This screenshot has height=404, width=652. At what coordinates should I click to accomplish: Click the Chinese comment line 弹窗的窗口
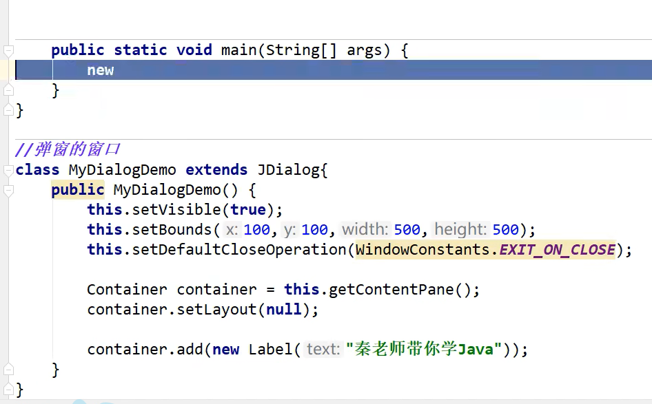pyautogui.click(x=68, y=149)
